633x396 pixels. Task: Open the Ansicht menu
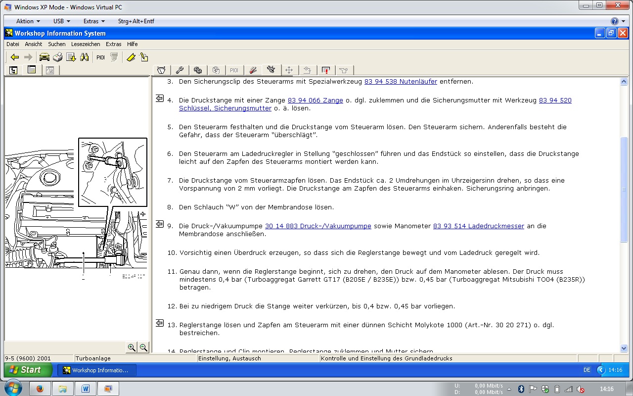coord(34,44)
